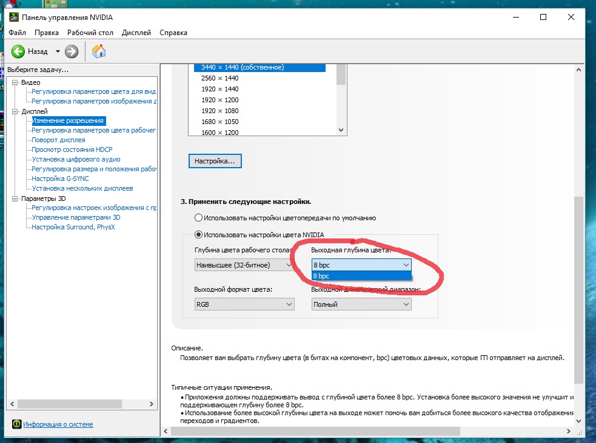The width and height of the screenshot is (596, 443).
Task: Open Регулировка размера и положения page
Action: pyautogui.click(x=93, y=169)
